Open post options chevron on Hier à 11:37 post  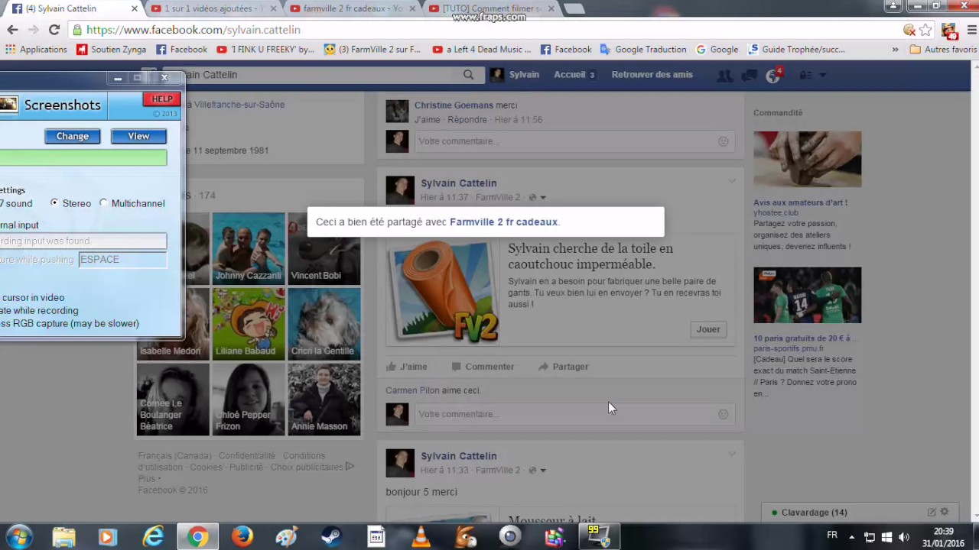tap(732, 182)
